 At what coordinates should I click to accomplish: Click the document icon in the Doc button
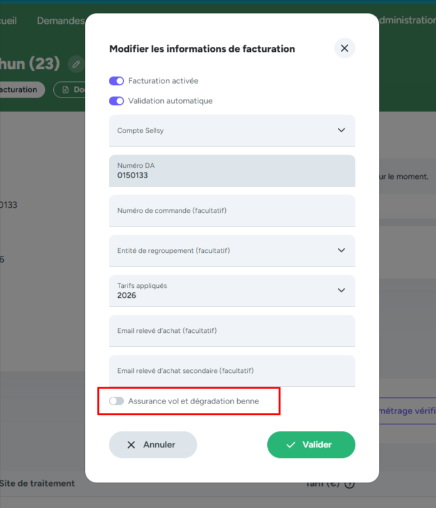coord(66,89)
